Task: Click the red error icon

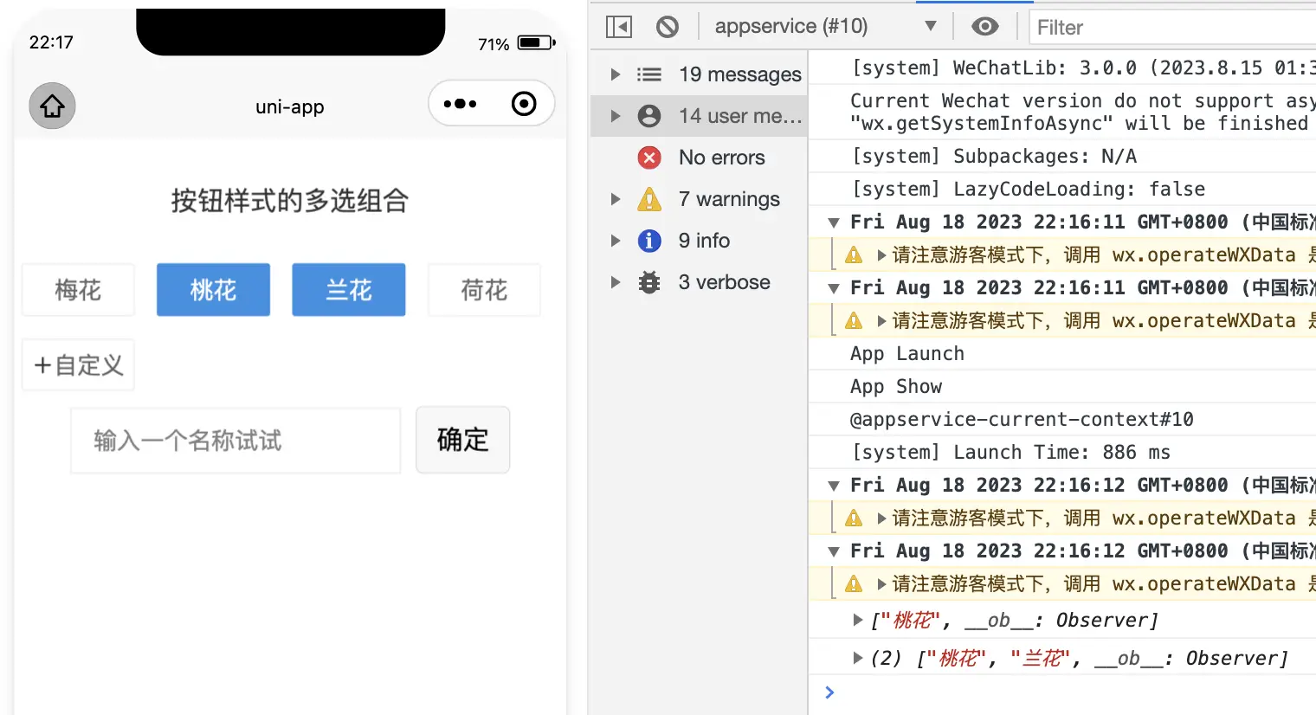Action: point(649,158)
